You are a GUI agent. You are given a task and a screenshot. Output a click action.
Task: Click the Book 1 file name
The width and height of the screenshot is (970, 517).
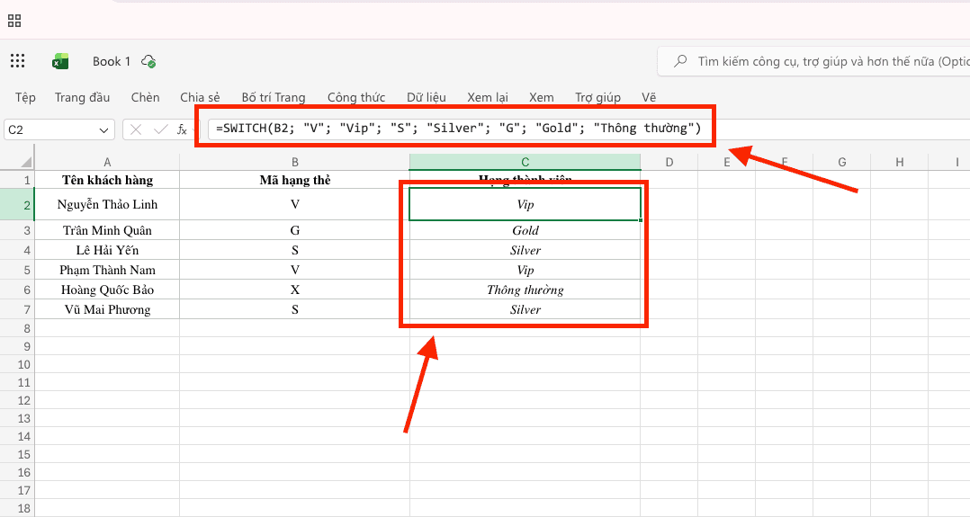click(112, 61)
